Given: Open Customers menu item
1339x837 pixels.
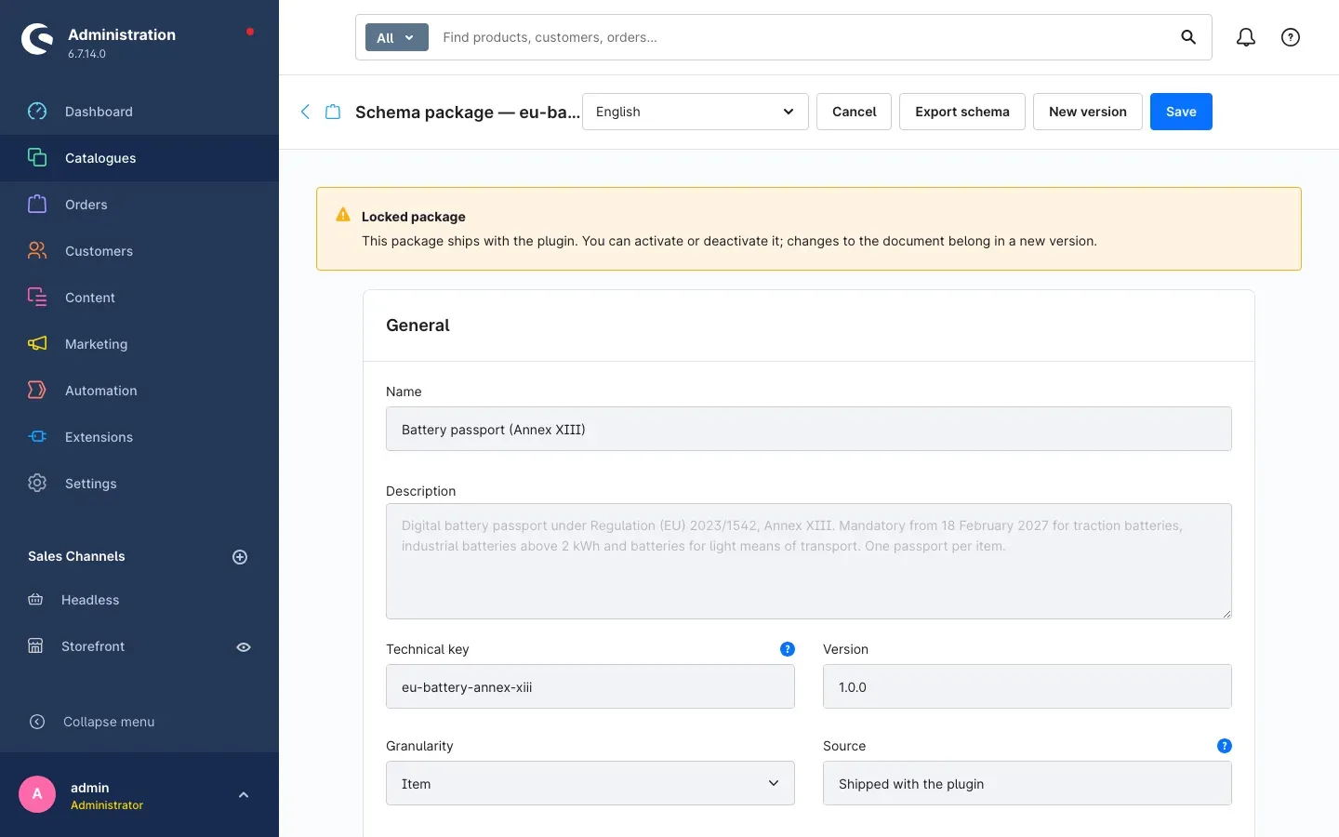Looking at the screenshot, I should click(x=139, y=251).
